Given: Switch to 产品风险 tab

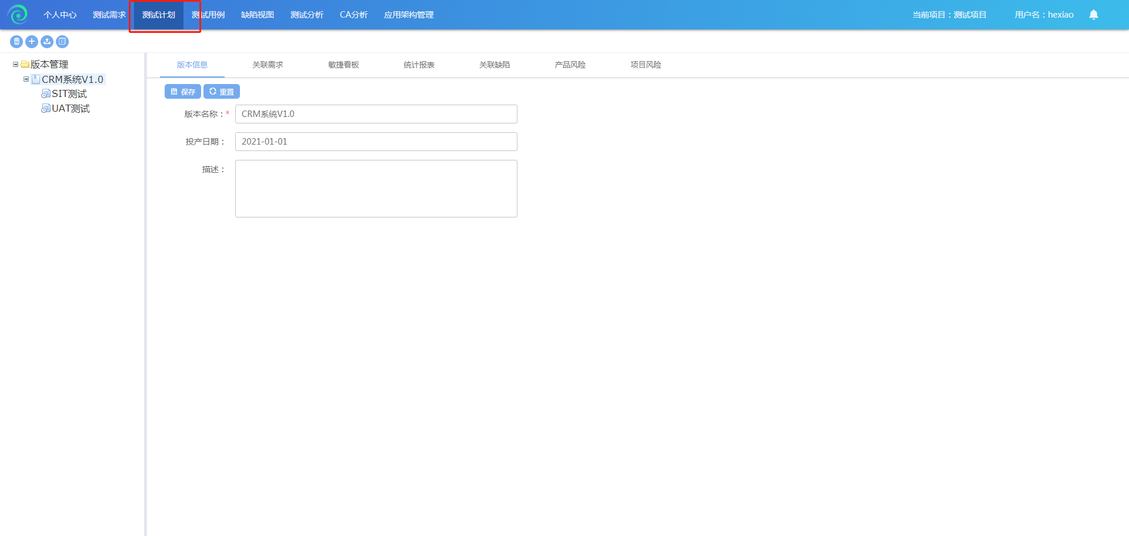Looking at the screenshot, I should click(570, 65).
